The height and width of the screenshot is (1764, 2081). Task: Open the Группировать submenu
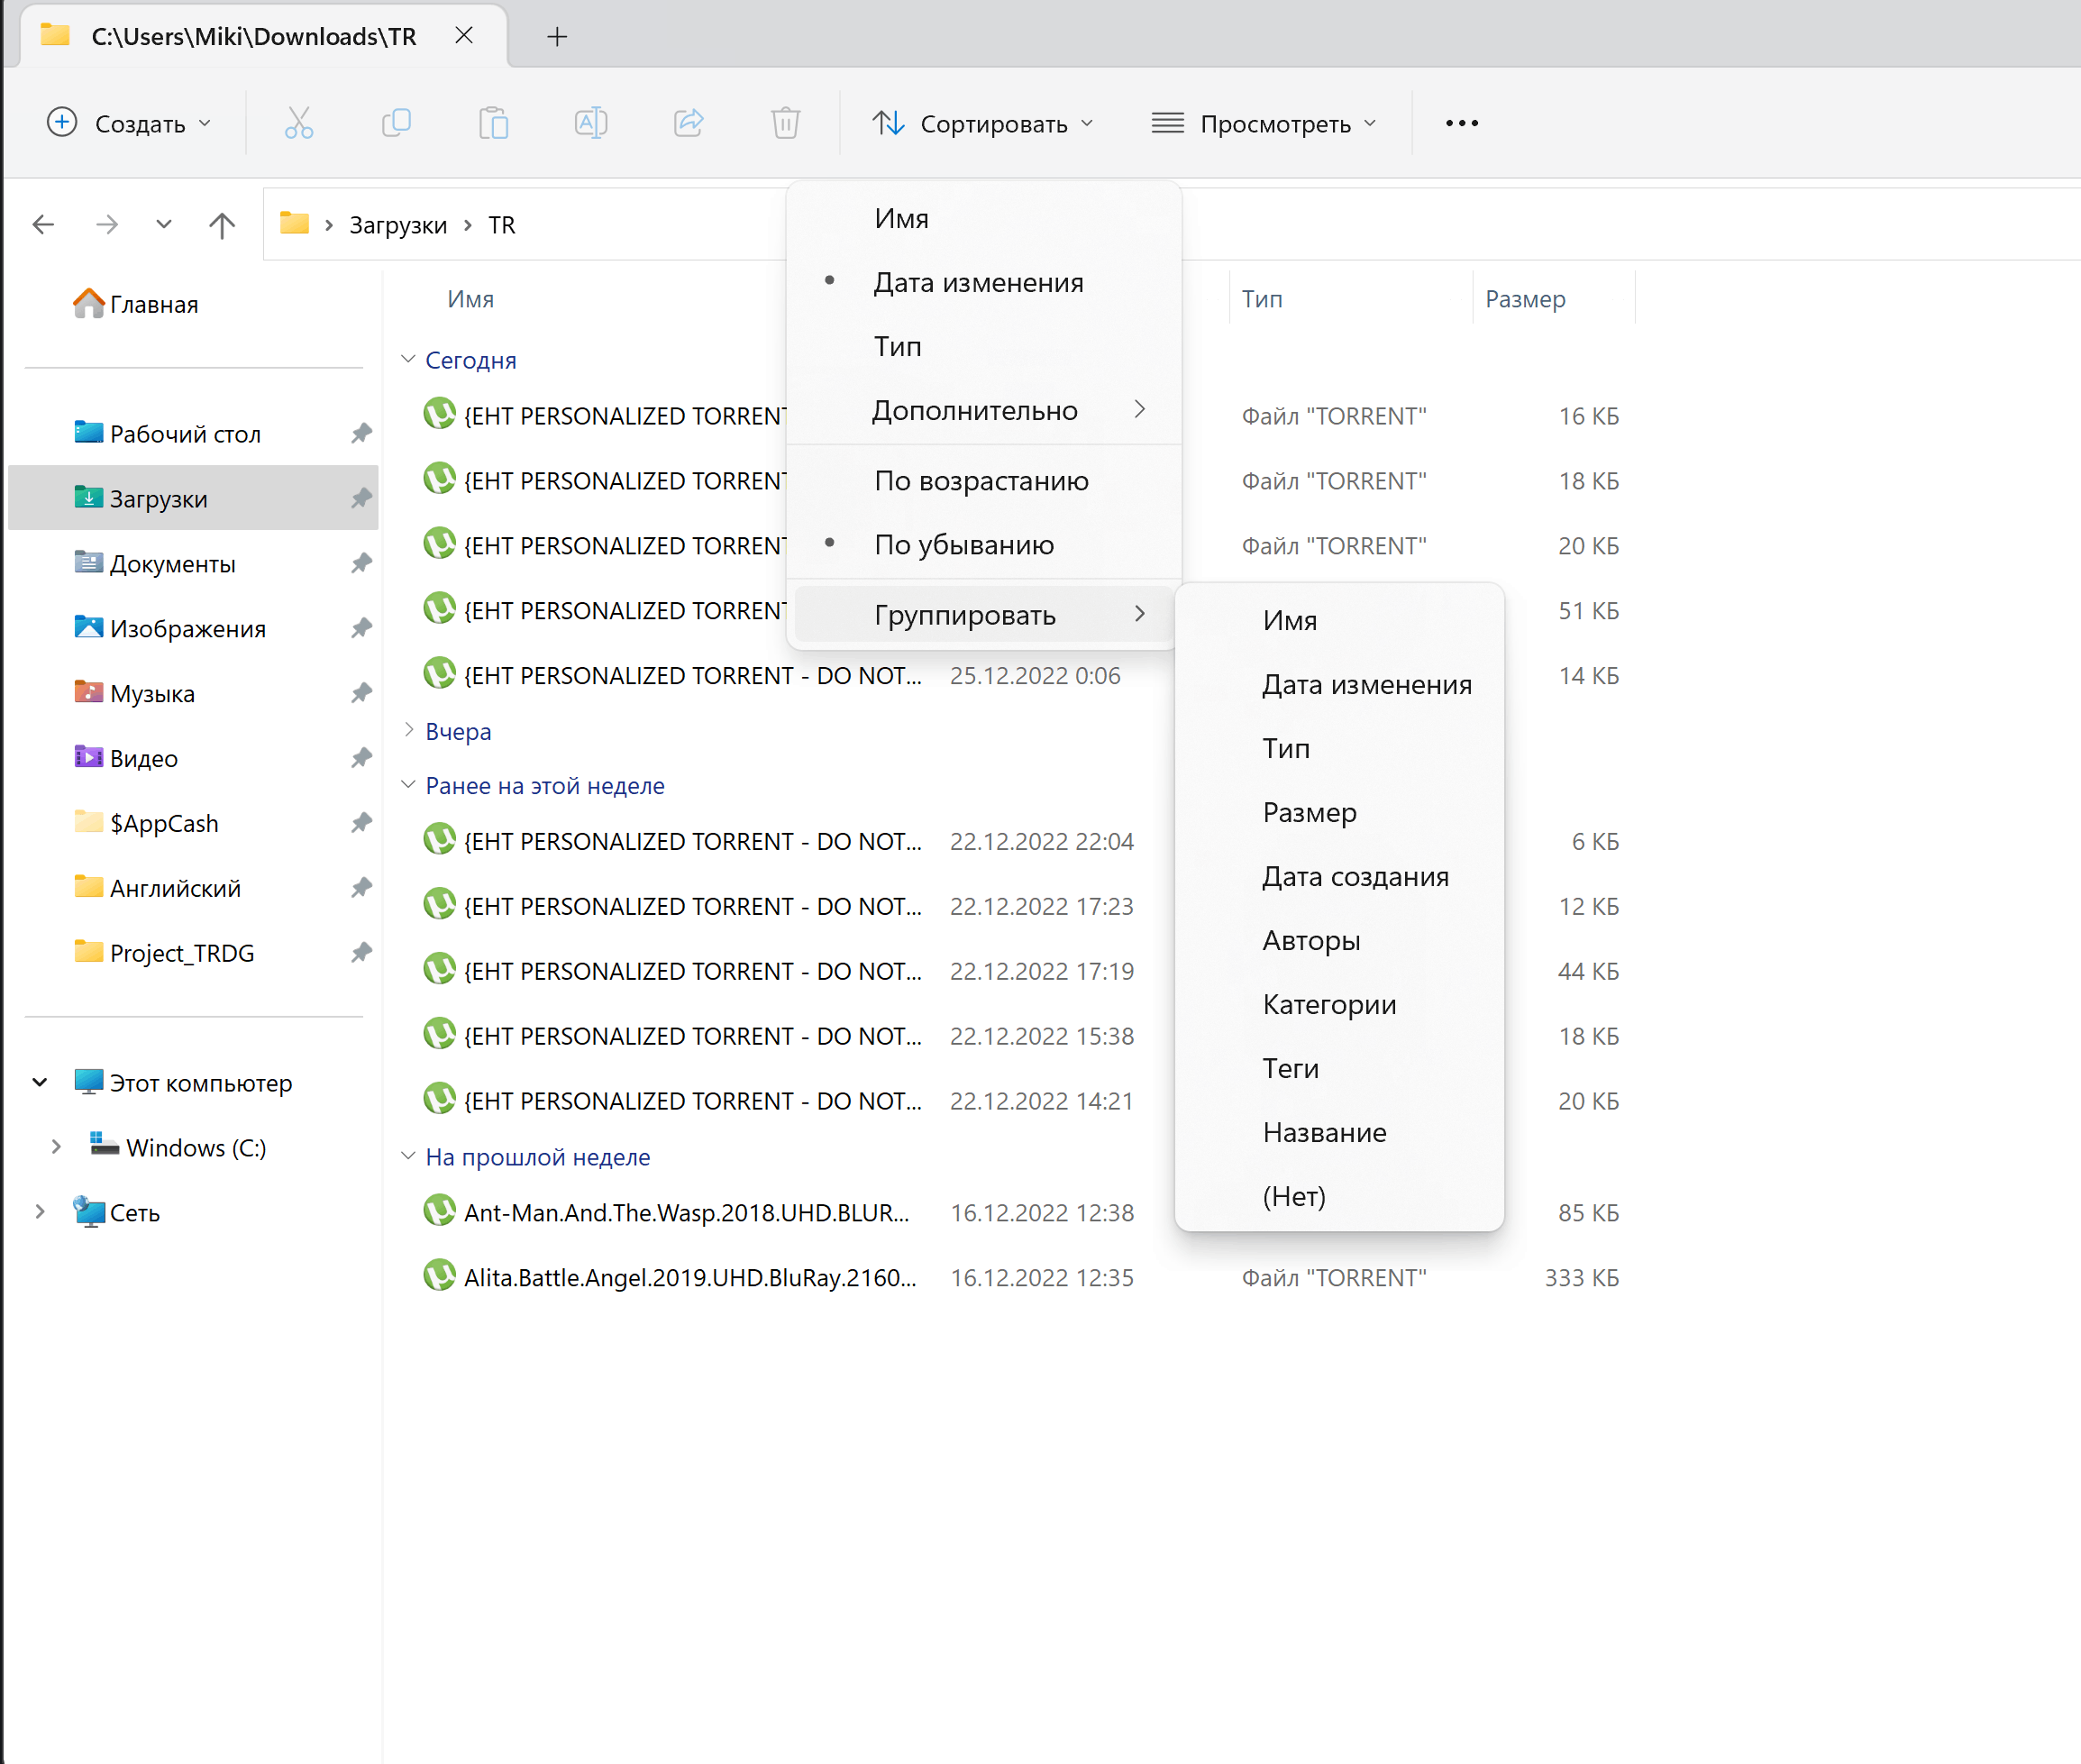(x=983, y=615)
